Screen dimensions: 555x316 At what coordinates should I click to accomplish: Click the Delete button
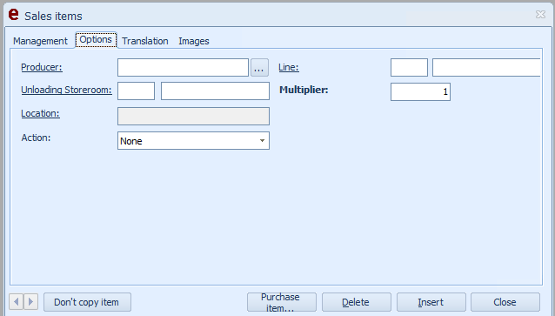pyautogui.click(x=357, y=302)
